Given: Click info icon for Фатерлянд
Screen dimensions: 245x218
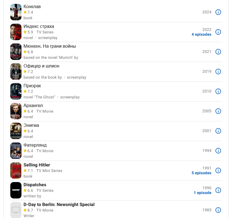Looking at the screenshot, I should (x=218, y=151).
